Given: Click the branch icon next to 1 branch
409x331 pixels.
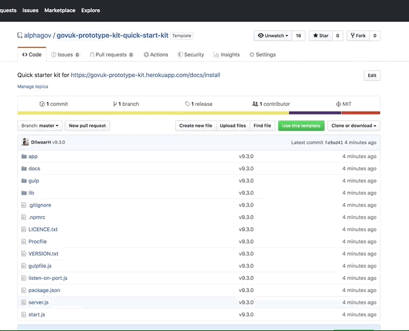Looking at the screenshot, I should pos(115,104).
